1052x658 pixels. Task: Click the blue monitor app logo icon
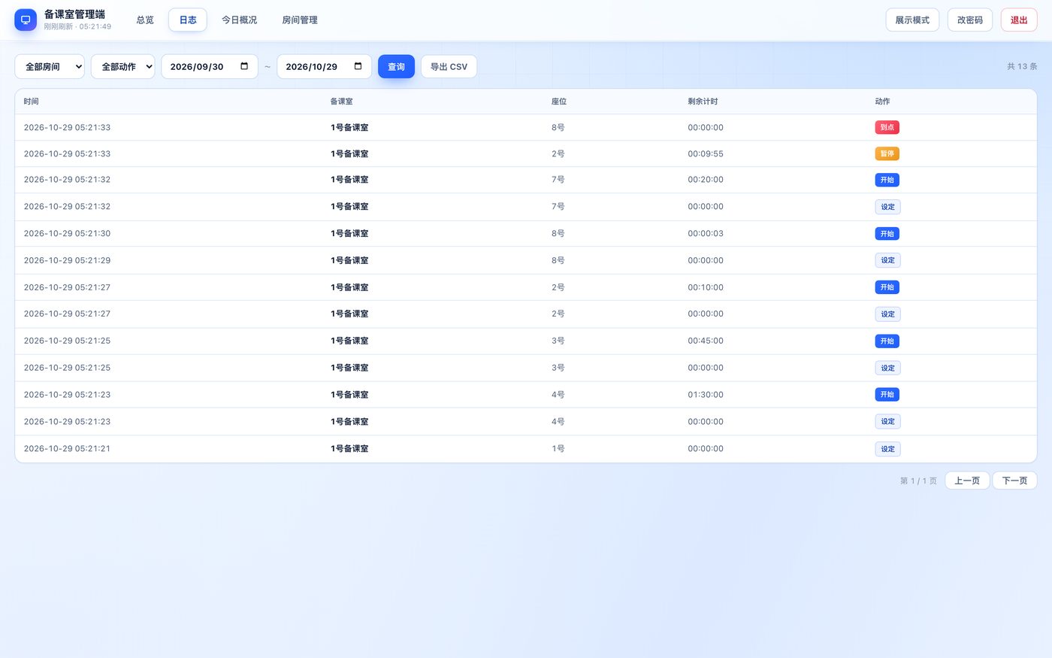click(26, 20)
